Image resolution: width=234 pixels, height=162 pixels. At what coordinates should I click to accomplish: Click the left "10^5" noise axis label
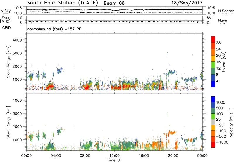coord(18,8)
